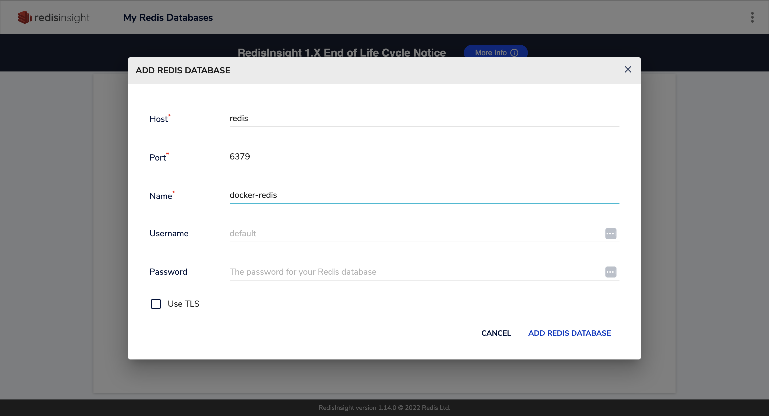769x416 pixels.
Task: Click the My Redis Databases heading
Action: point(168,18)
